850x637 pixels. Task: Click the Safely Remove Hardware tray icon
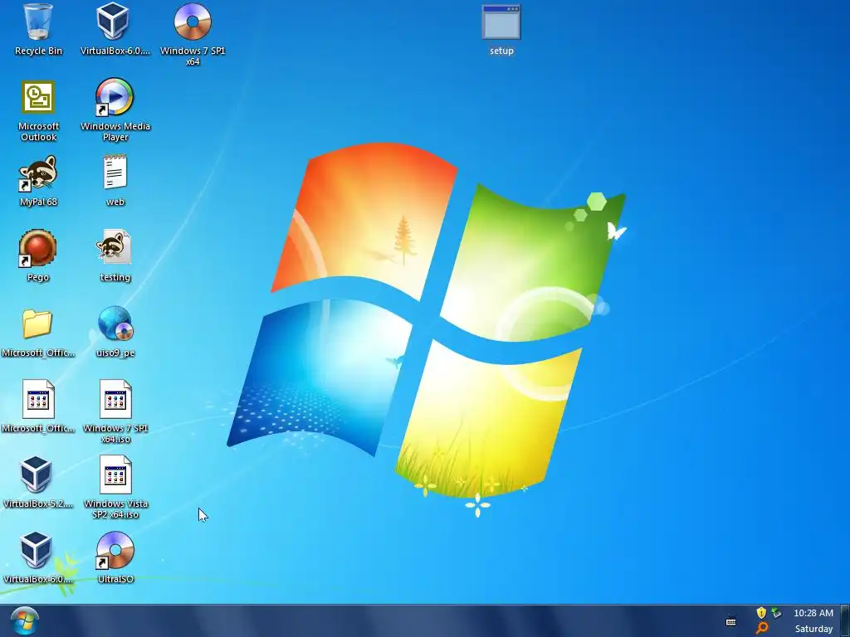[x=777, y=613]
